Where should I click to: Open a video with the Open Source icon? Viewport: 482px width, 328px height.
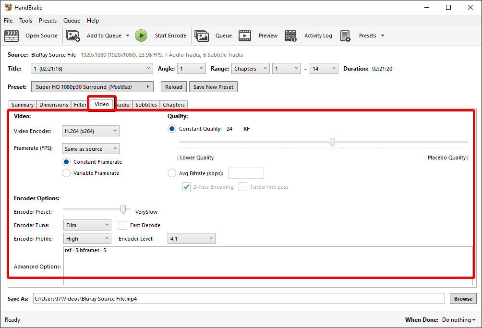12,36
